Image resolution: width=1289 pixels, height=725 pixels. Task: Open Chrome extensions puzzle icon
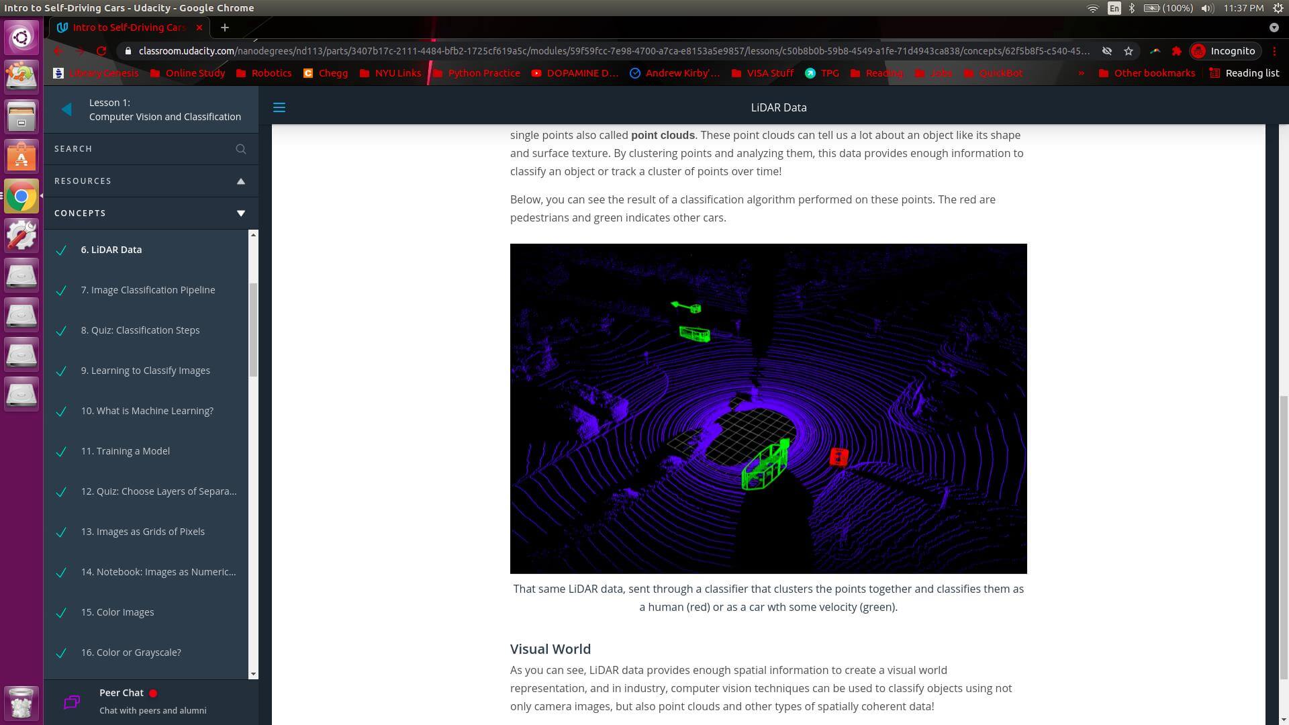coord(1176,51)
